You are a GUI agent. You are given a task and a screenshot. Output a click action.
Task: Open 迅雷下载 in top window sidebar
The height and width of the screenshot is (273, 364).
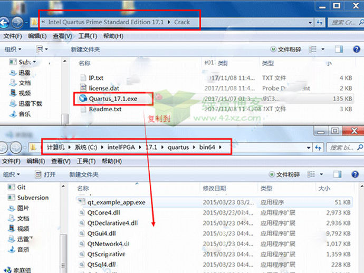26,103
